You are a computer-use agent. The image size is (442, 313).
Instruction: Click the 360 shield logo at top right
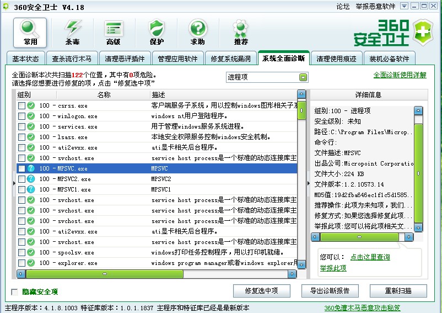[423, 32]
